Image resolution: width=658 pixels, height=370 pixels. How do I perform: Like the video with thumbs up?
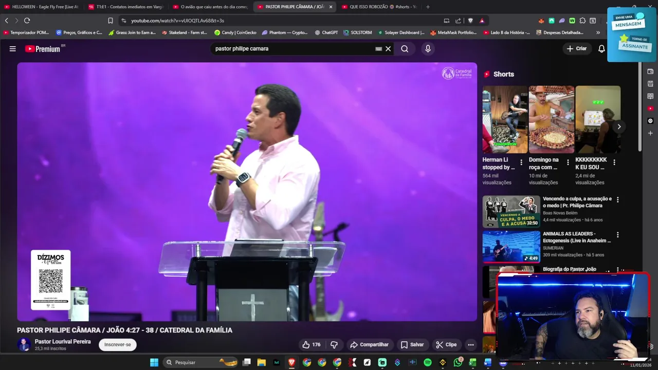(x=312, y=345)
